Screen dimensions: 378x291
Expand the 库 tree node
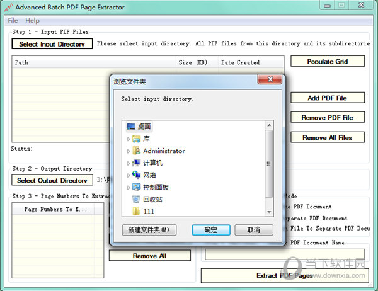click(129, 139)
